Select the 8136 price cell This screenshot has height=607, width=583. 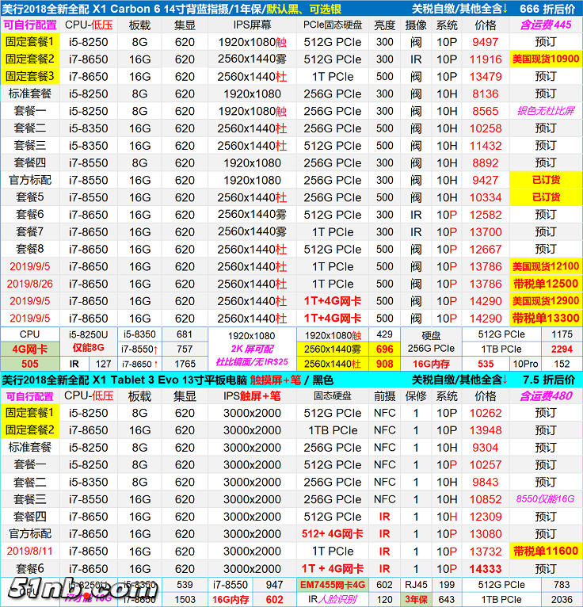485,94
